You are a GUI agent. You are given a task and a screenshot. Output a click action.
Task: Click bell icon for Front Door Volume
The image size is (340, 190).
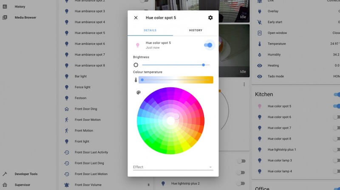coord(67,185)
